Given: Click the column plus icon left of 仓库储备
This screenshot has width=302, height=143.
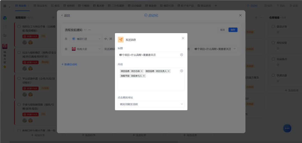Looking at the screenshot, I should click(256, 18).
